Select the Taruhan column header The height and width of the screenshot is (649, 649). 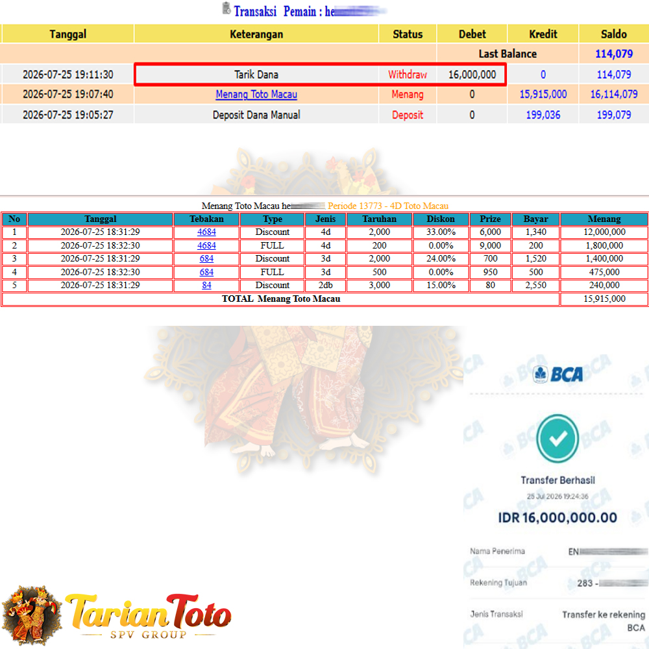(x=379, y=219)
